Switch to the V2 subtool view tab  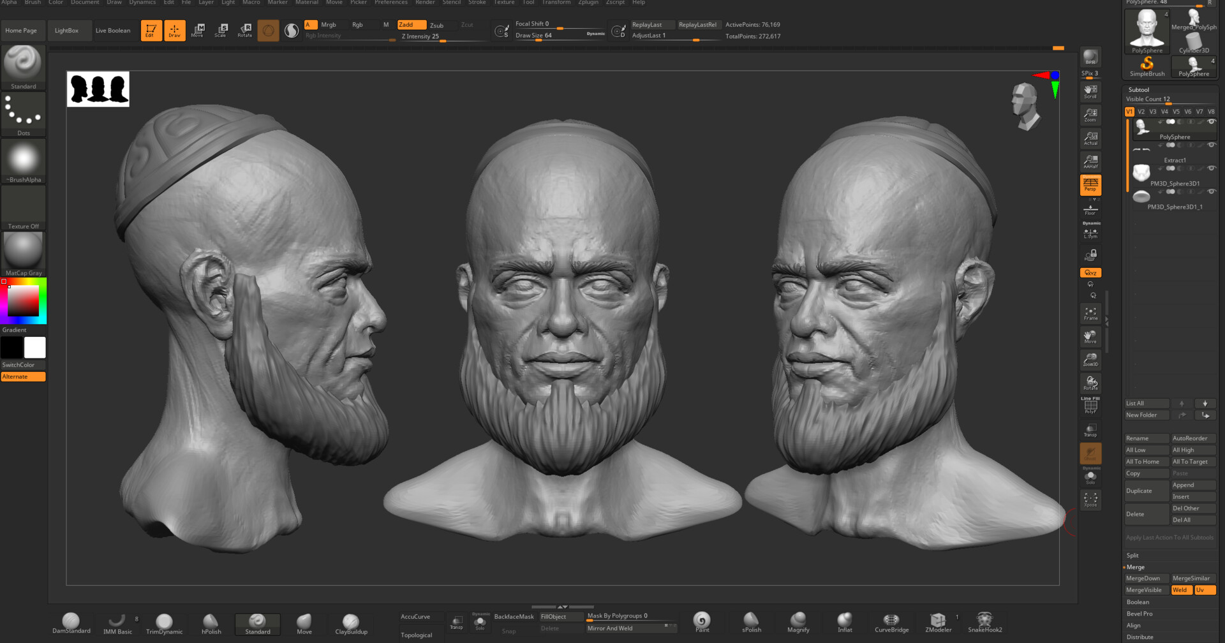[1141, 111]
